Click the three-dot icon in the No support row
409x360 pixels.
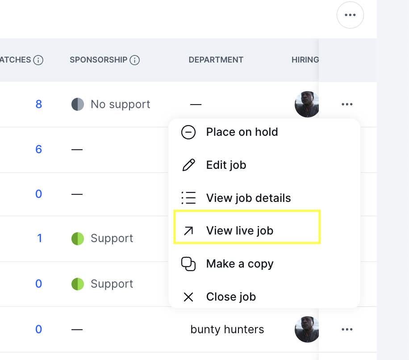[347, 104]
